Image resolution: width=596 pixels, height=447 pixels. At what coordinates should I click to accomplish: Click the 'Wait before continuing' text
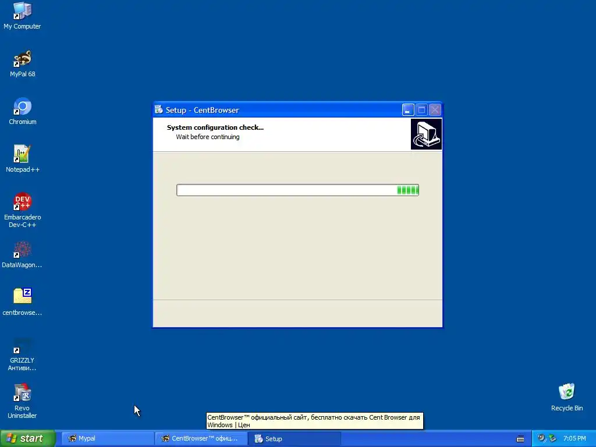(208, 137)
